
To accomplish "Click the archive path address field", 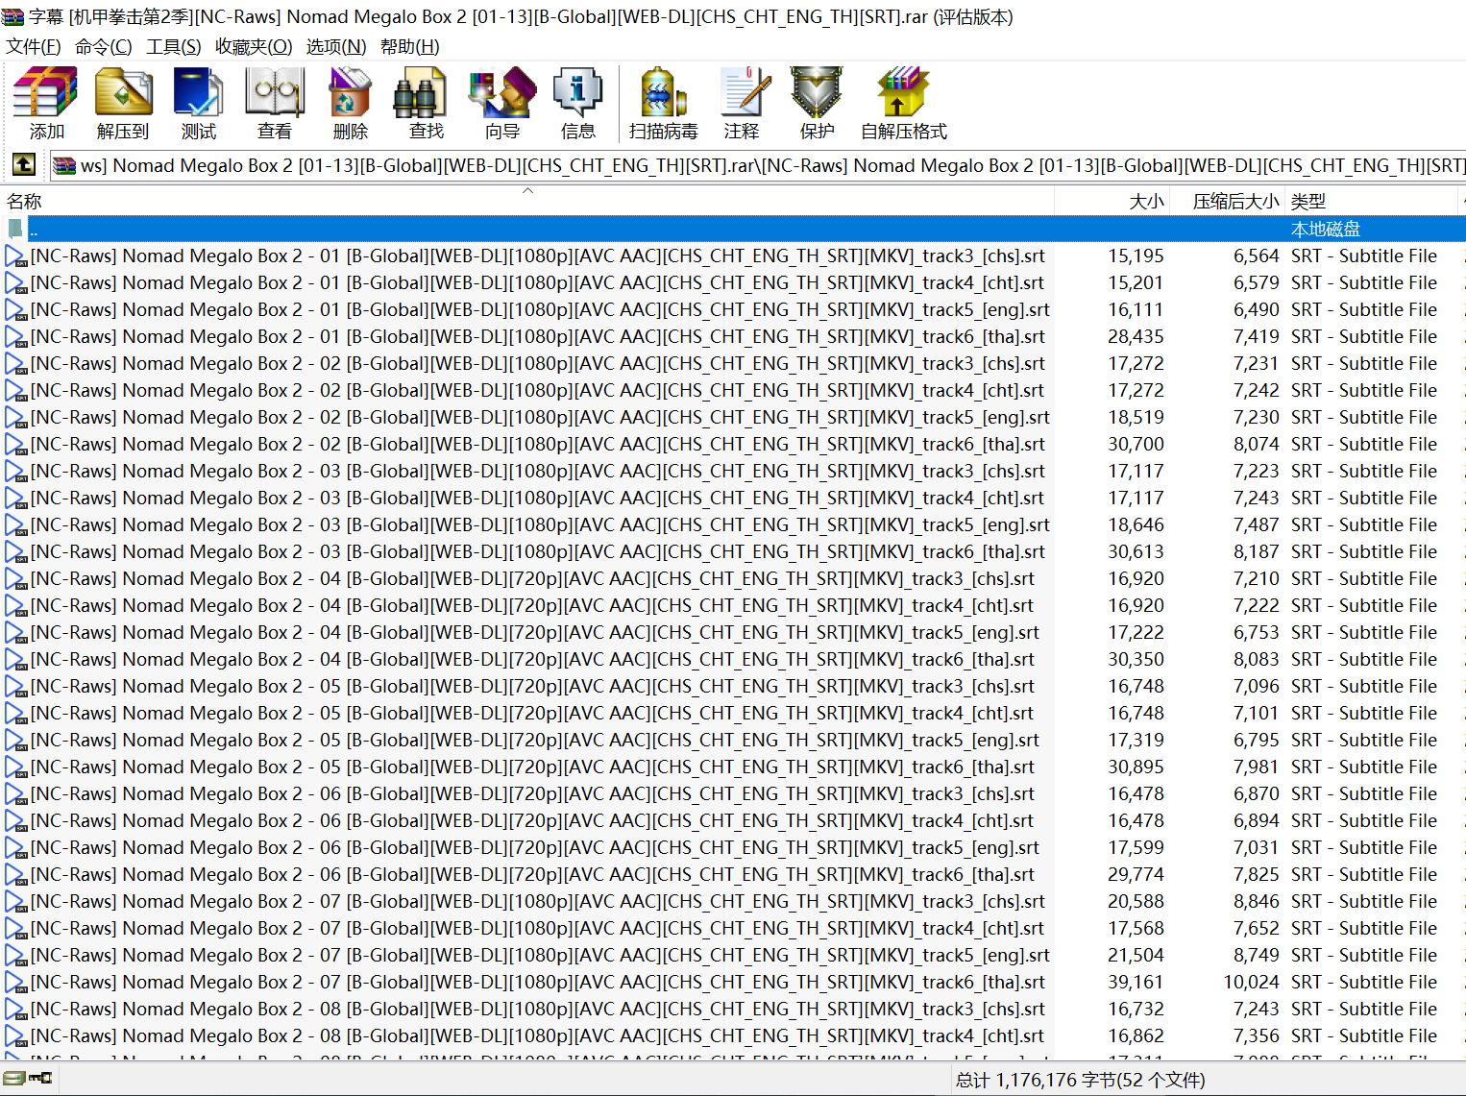I will [758, 165].
